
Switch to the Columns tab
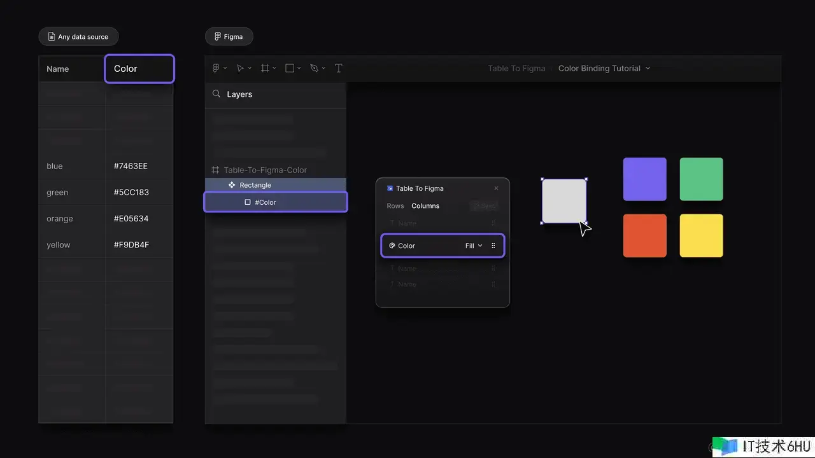[x=425, y=206]
